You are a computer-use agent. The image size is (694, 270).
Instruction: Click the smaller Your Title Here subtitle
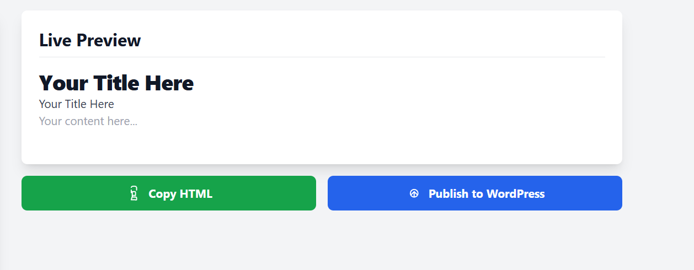(76, 104)
